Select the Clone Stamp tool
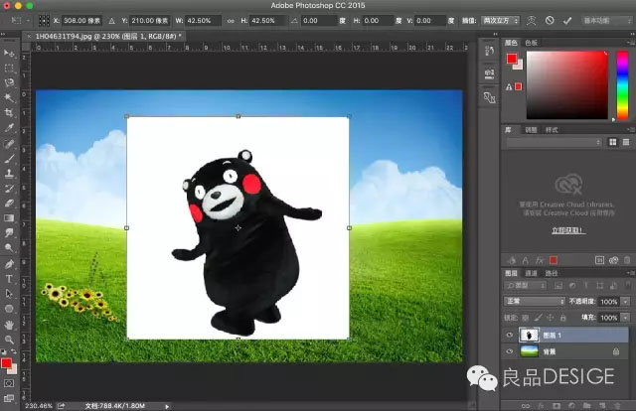Image resolution: width=636 pixels, height=411 pixels. tap(9, 174)
